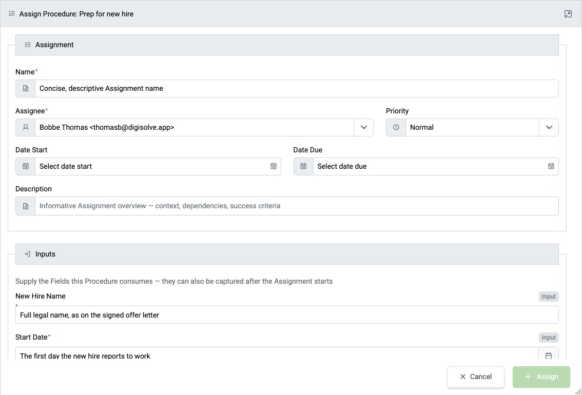Grab the dialog resize handle at bottom-right corner
Viewport: 582px width, 395px height.
pyautogui.click(x=578, y=391)
